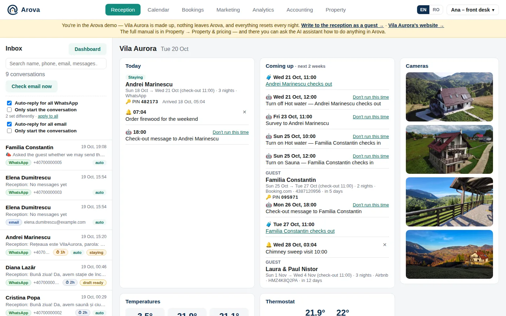Open the Ana – front desk dropdown
The height and width of the screenshot is (316, 506).
point(473,10)
